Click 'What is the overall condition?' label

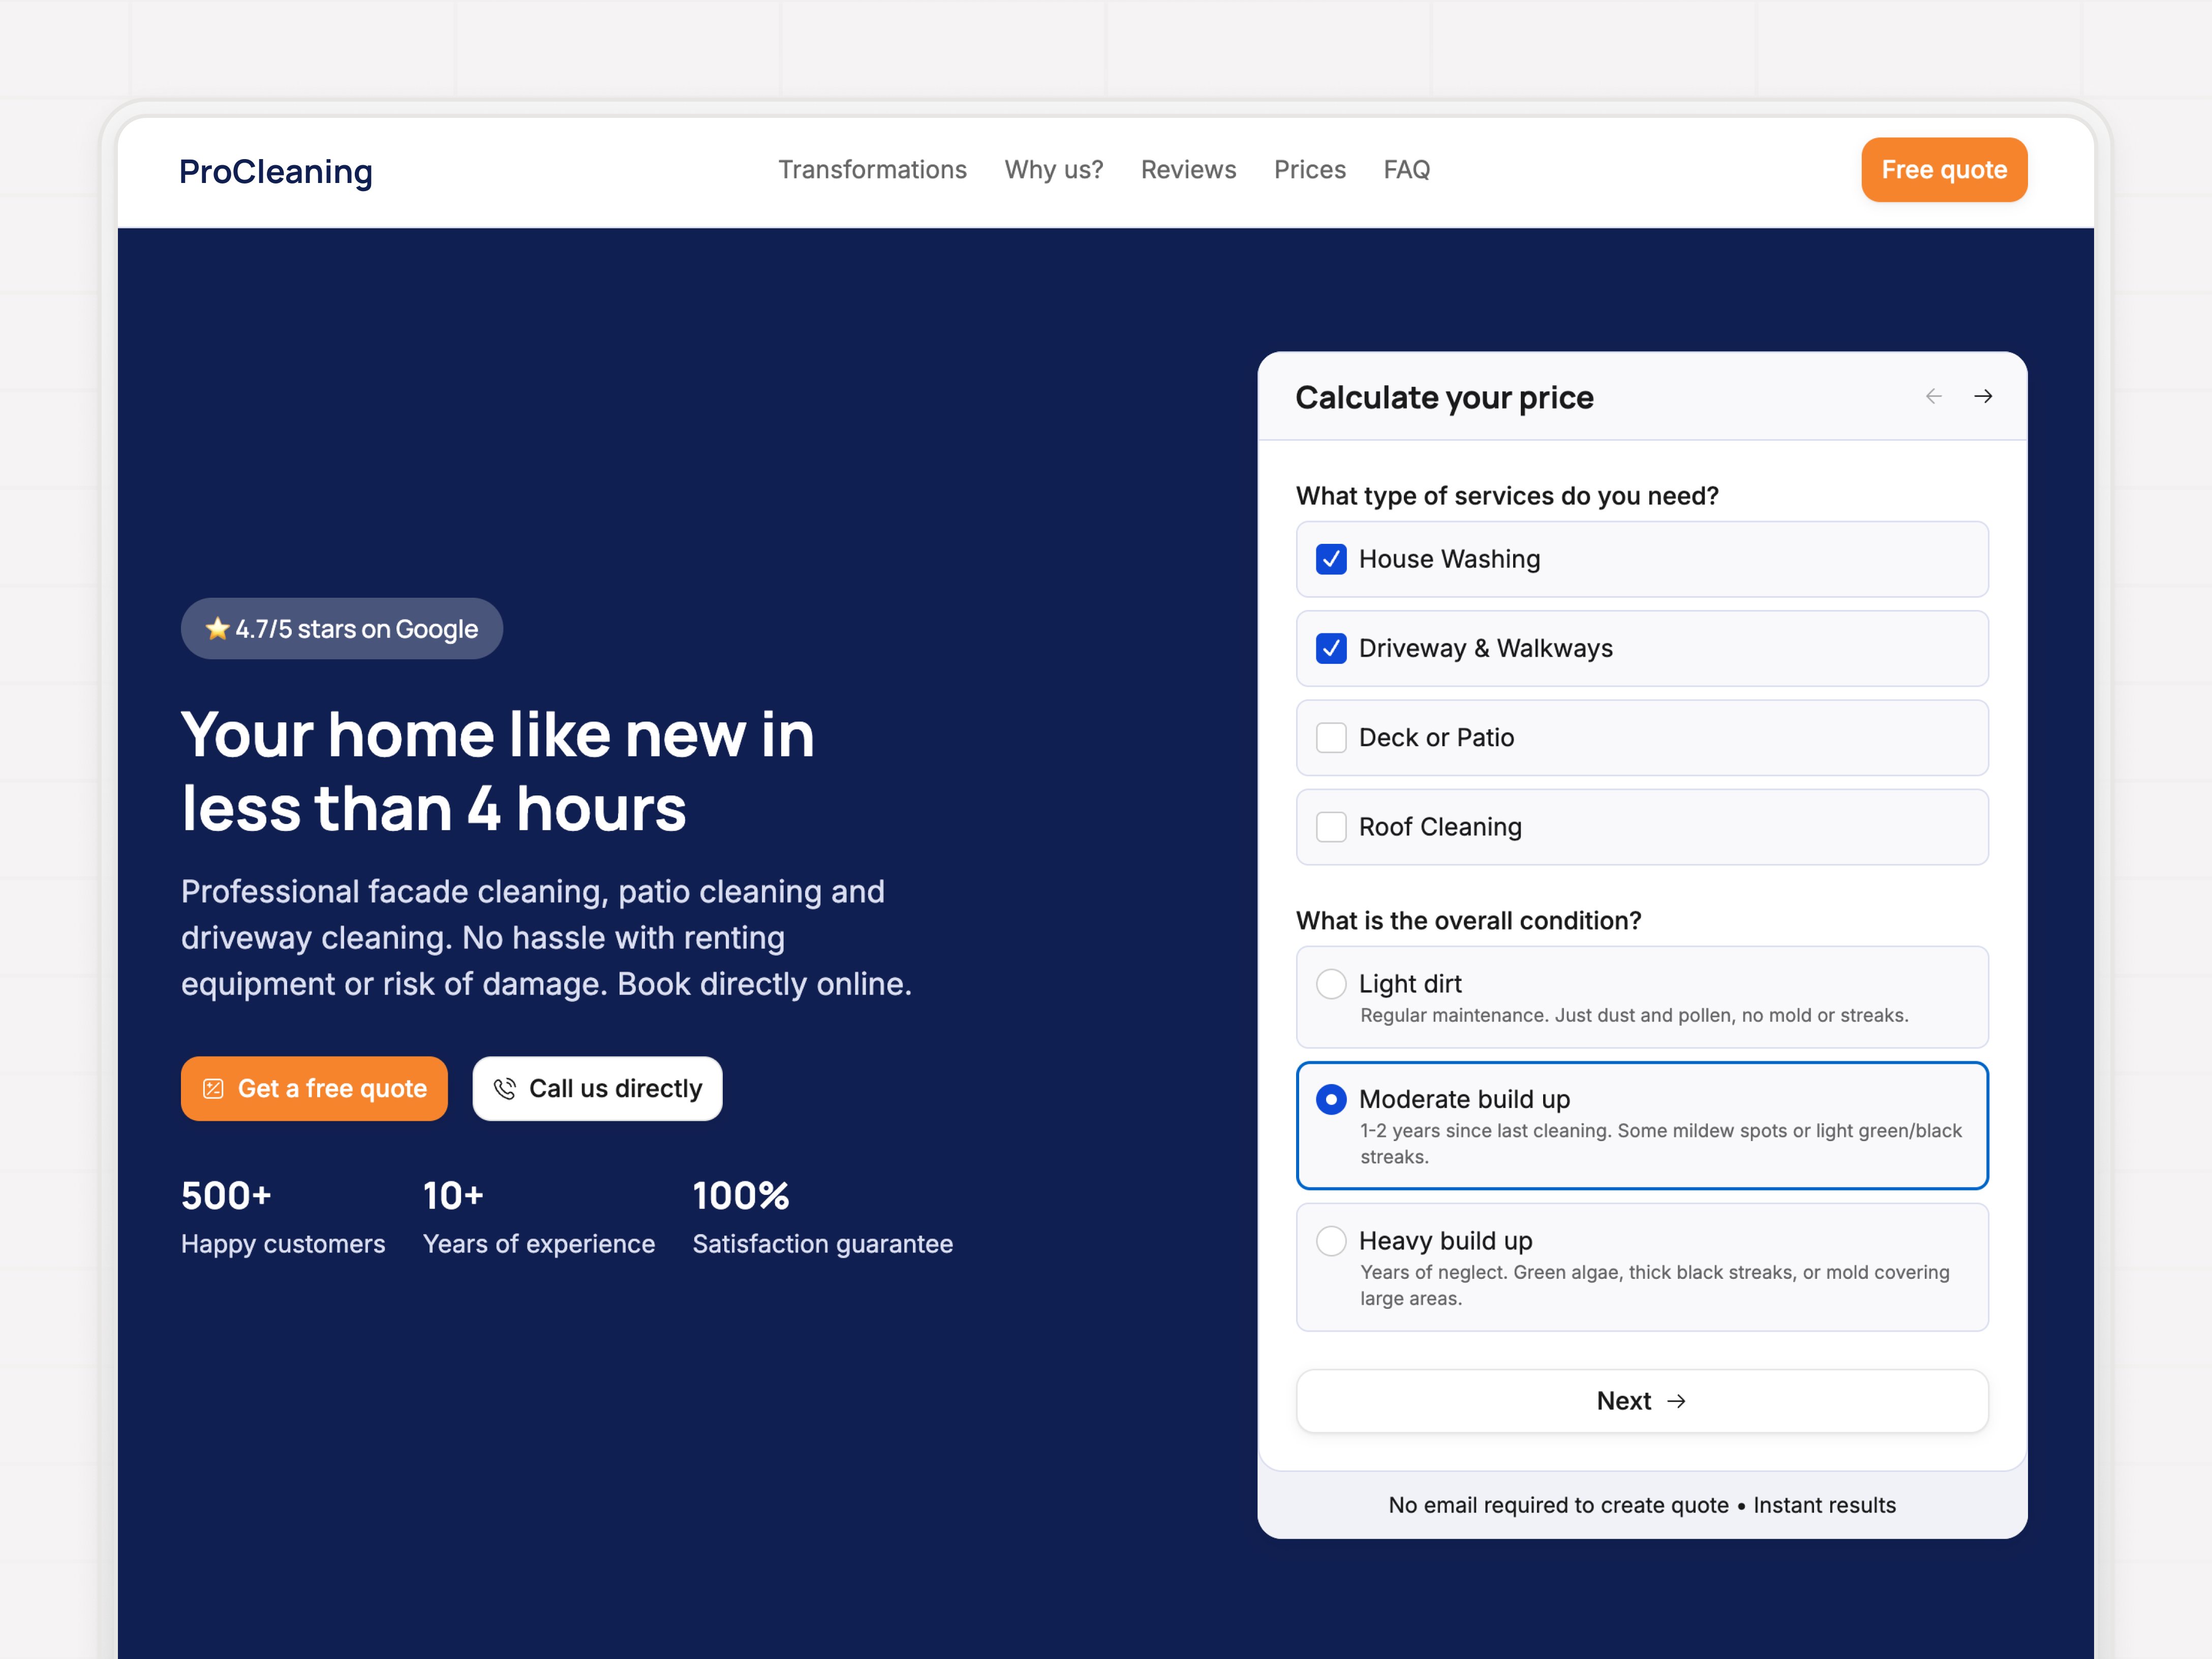[1468, 921]
